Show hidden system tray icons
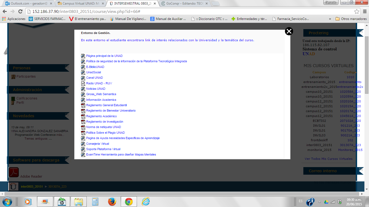The height and width of the screenshot is (207, 369). [x=320, y=202]
